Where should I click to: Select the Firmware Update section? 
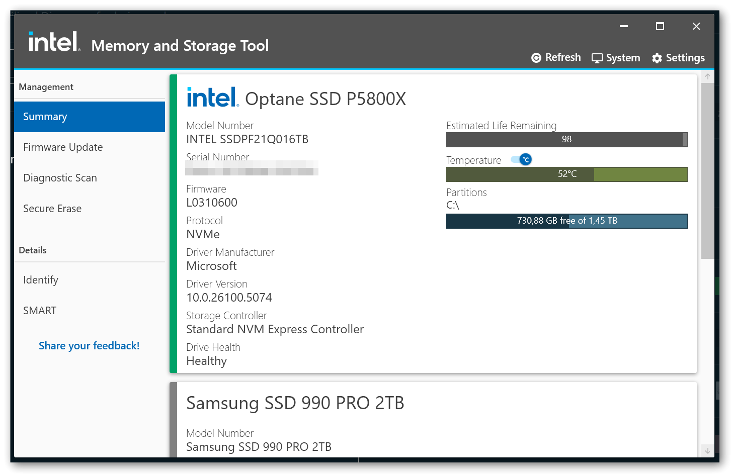(63, 147)
